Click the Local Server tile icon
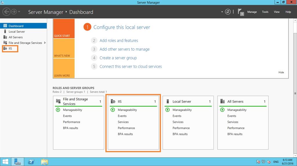The height and width of the screenshot is (166, 297). click(168, 101)
